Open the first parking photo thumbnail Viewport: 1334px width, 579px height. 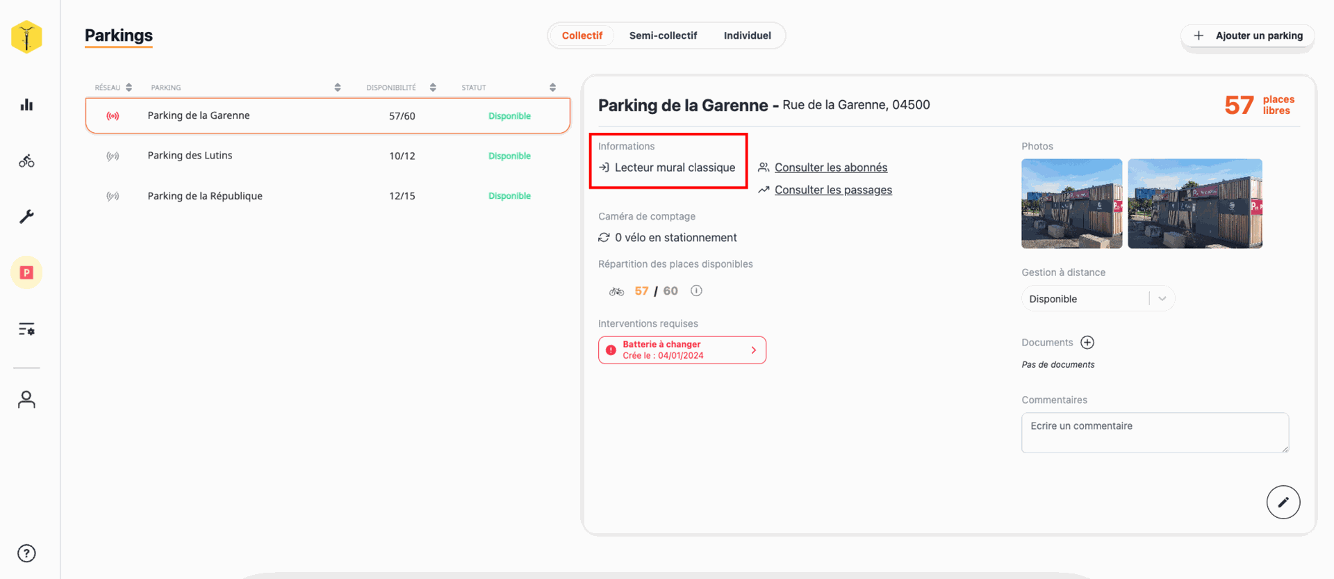(1071, 204)
